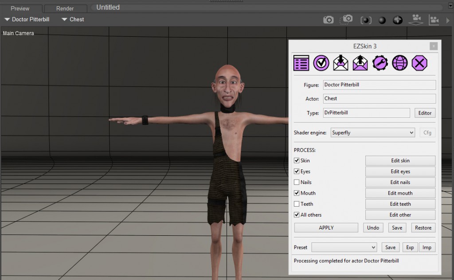
Task: Click the dashed-outline camera area render icon
Action: tap(347, 19)
